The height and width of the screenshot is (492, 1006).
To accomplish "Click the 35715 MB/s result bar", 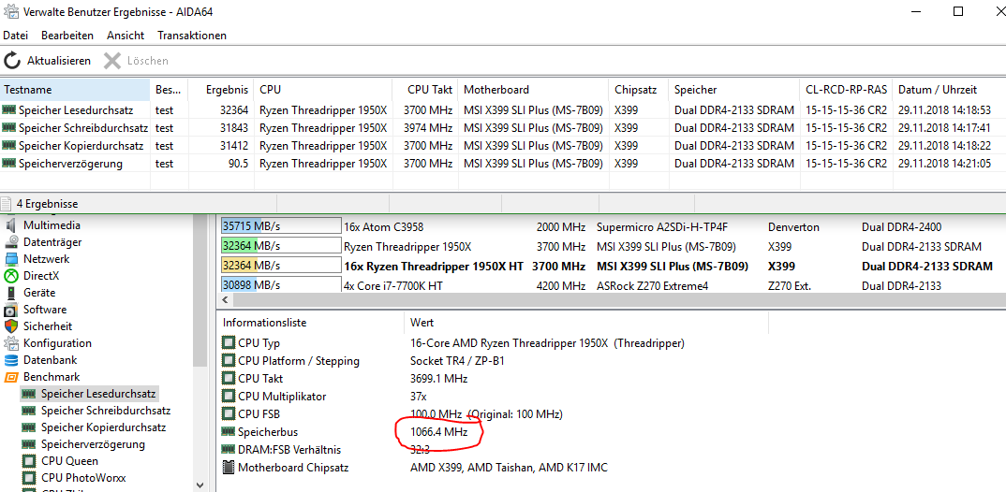I will 281,225.
